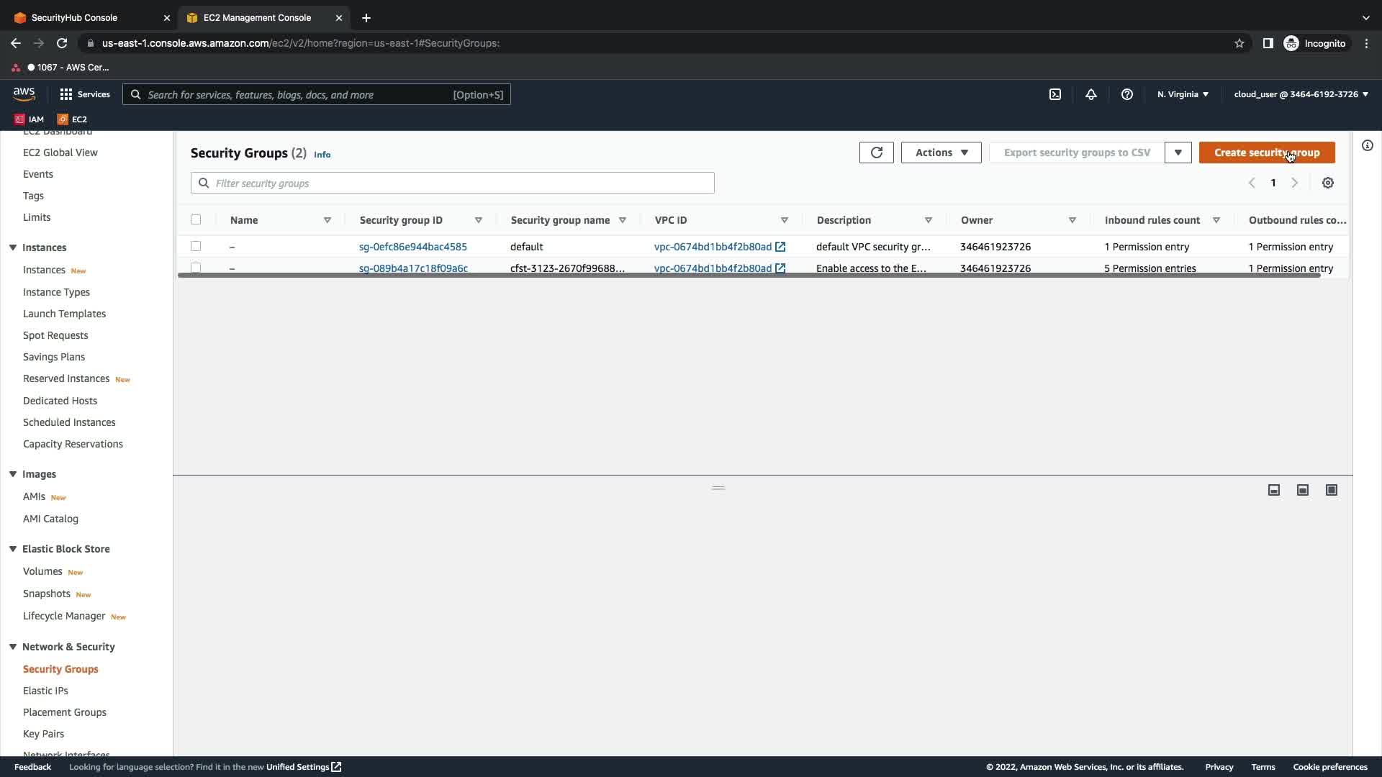Screen dimensions: 1382x777
Task: Open AWS CloudShell icon
Action: [x=1054, y=94]
